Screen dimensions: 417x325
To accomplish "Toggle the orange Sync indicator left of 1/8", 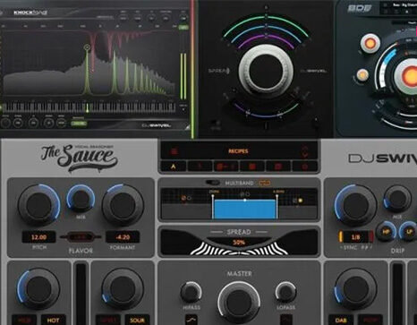I will [x=340, y=237].
